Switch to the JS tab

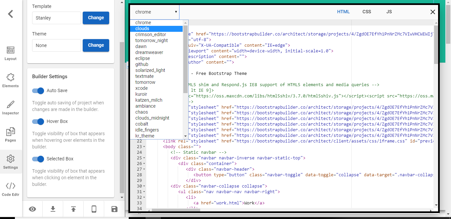click(x=389, y=12)
